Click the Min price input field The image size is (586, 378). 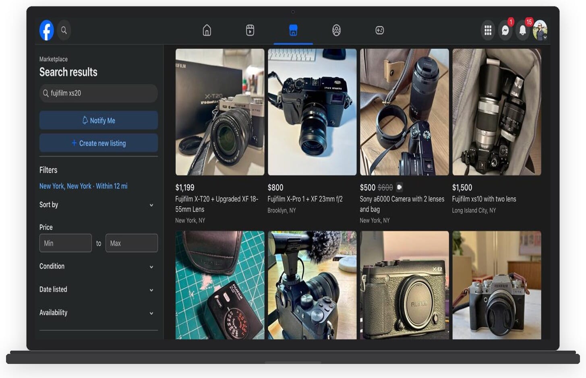click(x=66, y=243)
